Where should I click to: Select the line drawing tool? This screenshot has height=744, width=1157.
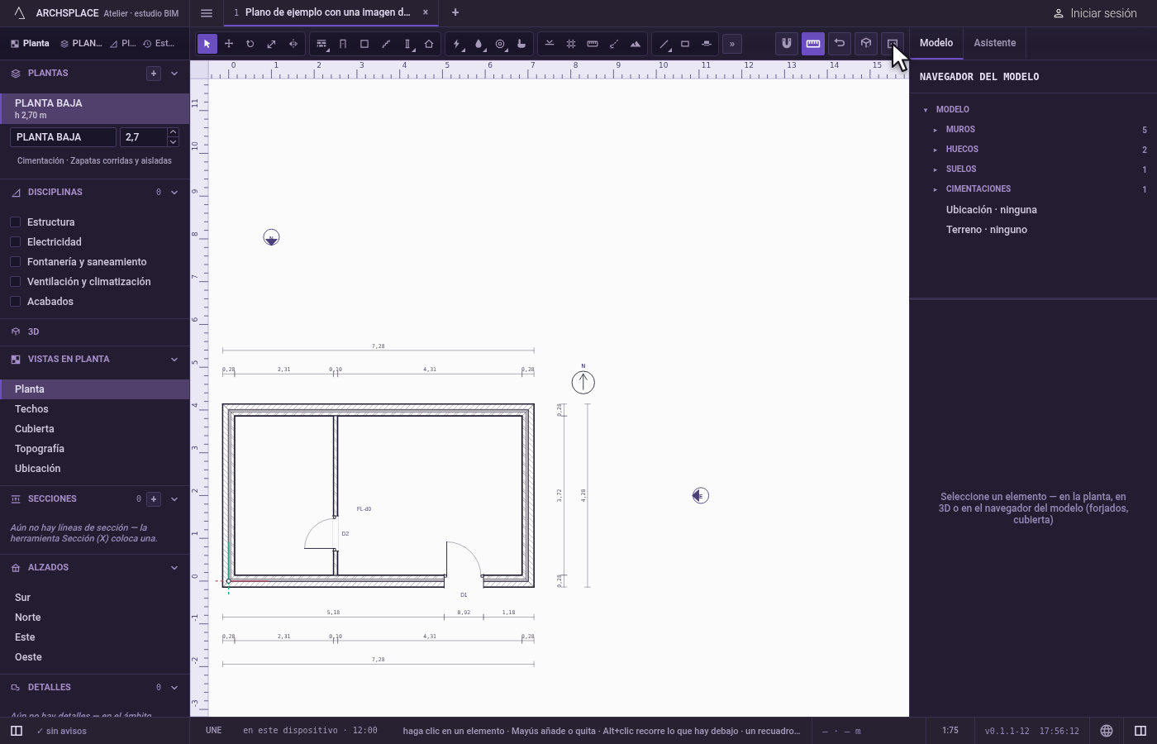pos(664,44)
